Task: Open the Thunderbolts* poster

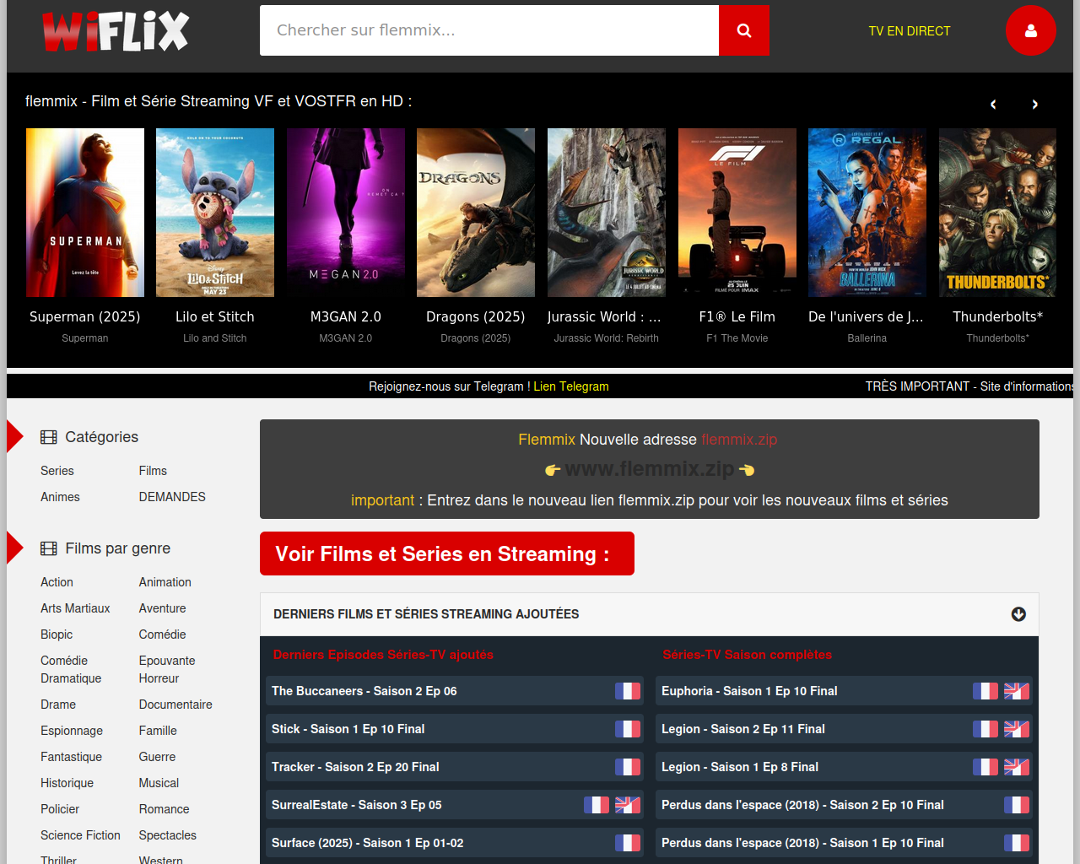Action: click(x=997, y=213)
